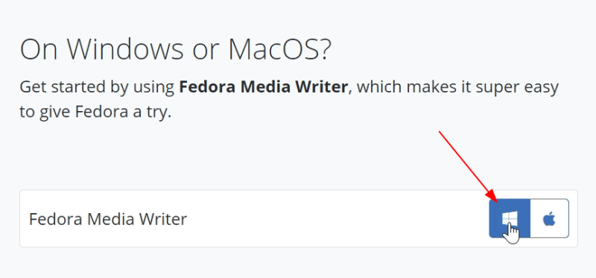Click the "to give Fedora a try." line

click(95, 113)
